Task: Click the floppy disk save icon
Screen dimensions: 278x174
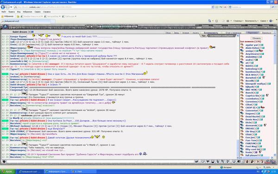Action: pyautogui.click(x=213, y=161)
